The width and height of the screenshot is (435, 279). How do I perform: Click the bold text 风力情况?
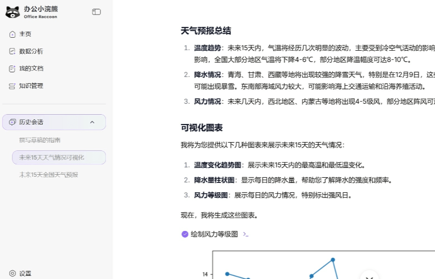click(207, 102)
